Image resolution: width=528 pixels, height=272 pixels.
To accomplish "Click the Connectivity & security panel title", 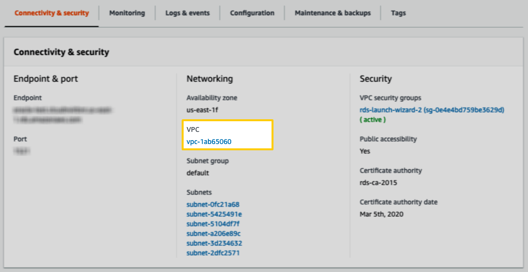I will pos(61,52).
